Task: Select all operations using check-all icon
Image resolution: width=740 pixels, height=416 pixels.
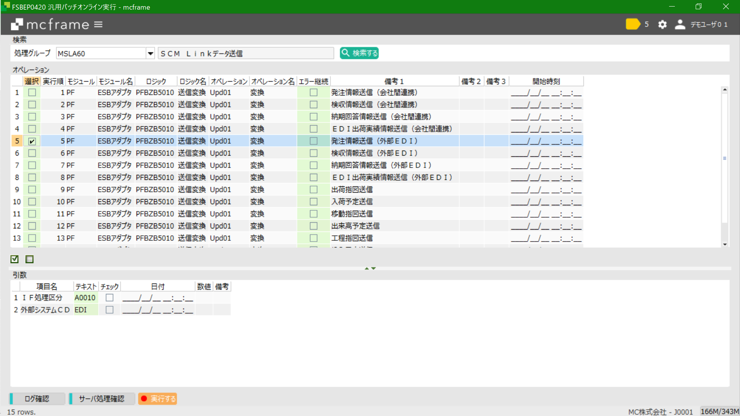Action: point(15,259)
